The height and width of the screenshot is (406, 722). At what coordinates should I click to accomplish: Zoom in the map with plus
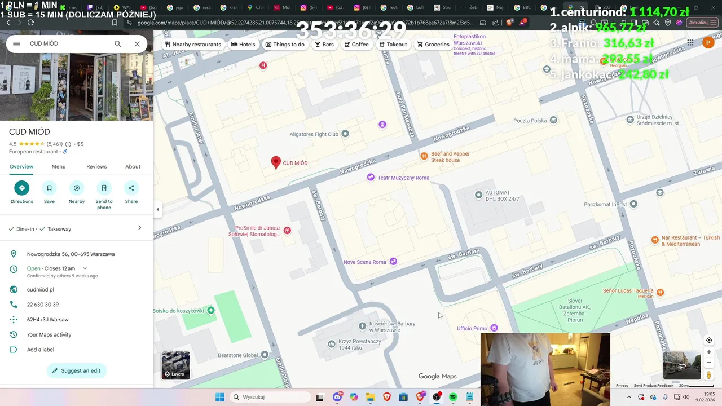coord(709,352)
